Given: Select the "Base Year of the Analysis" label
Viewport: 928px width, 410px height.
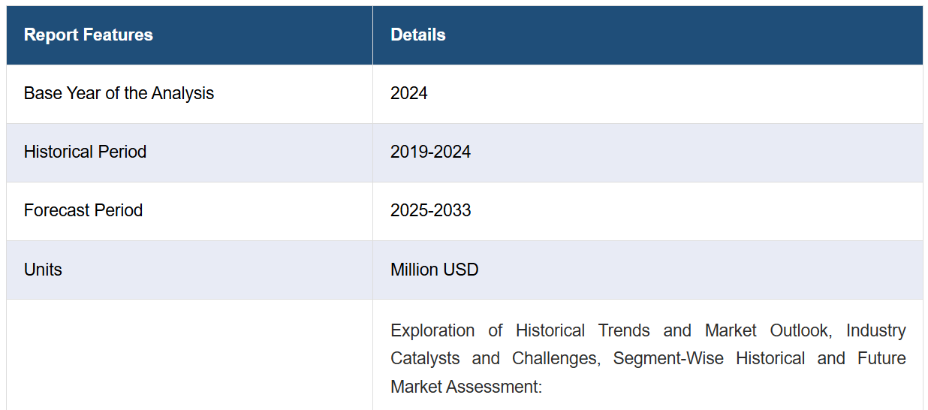Looking at the screenshot, I should pyautogui.click(x=119, y=93).
